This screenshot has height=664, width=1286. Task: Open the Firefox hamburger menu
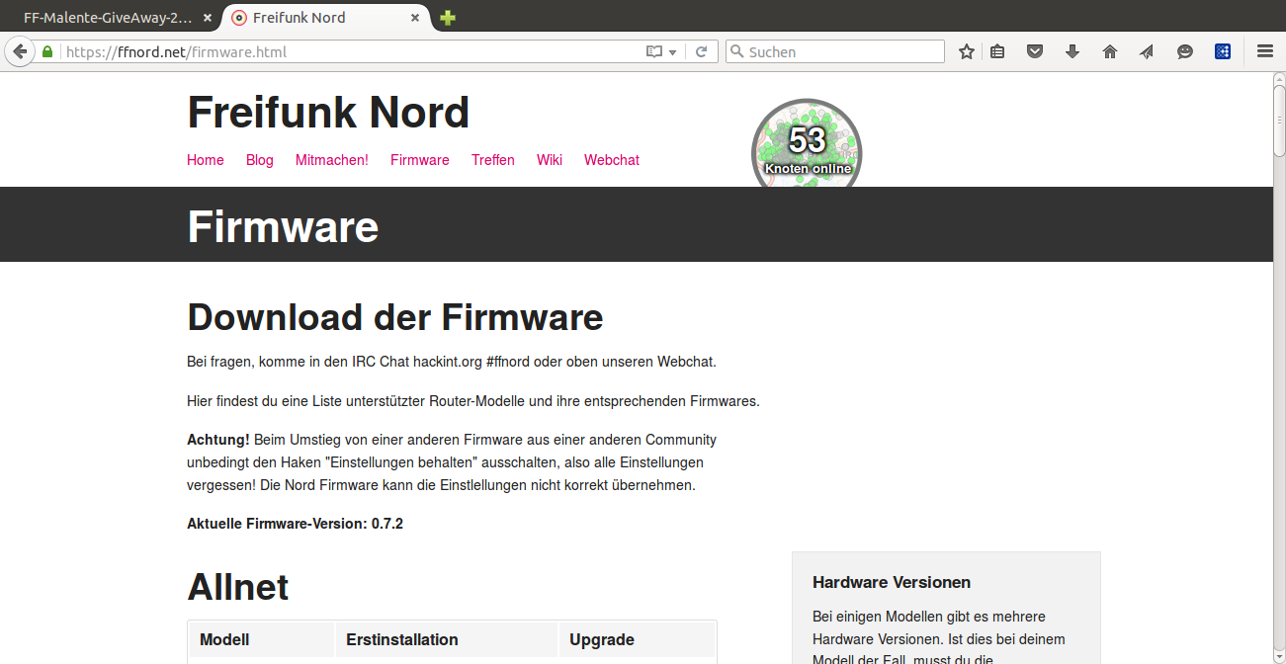click(1264, 51)
